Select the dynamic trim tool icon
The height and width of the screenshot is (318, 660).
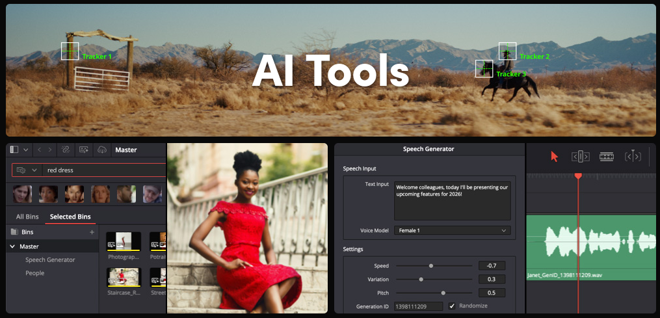pos(633,156)
